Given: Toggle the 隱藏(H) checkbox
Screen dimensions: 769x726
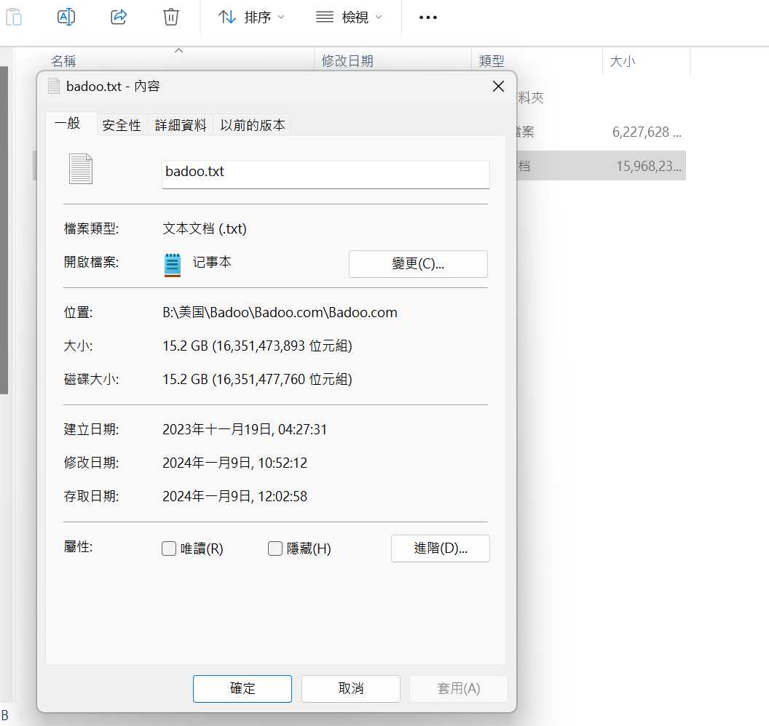Looking at the screenshot, I should [x=275, y=549].
